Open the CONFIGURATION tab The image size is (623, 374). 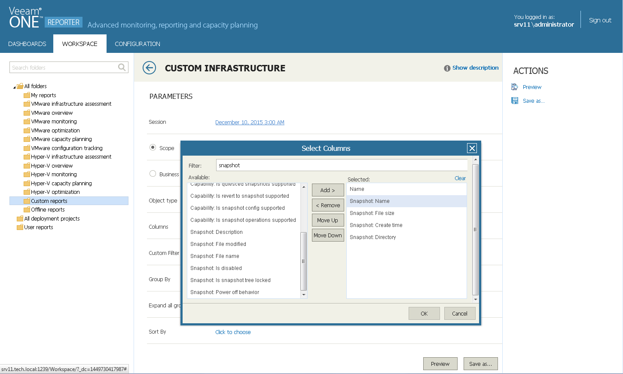(137, 43)
